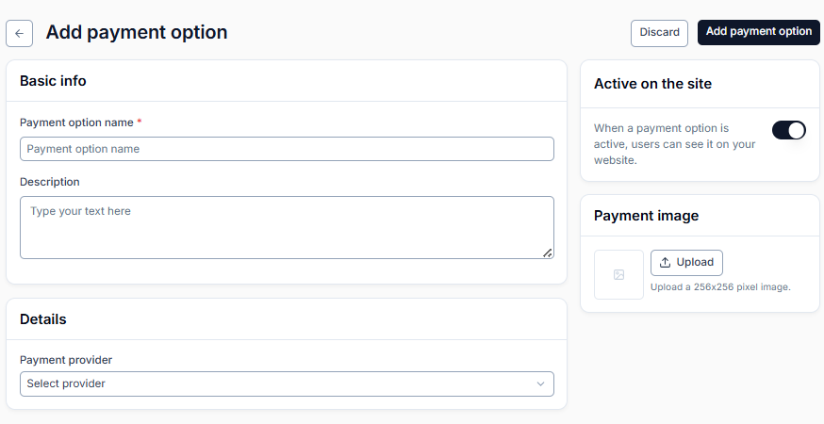Image resolution: width=824 pixels, height=424 pixels.
Task: Select the Basic info section heading
Action: coord(53,81)
